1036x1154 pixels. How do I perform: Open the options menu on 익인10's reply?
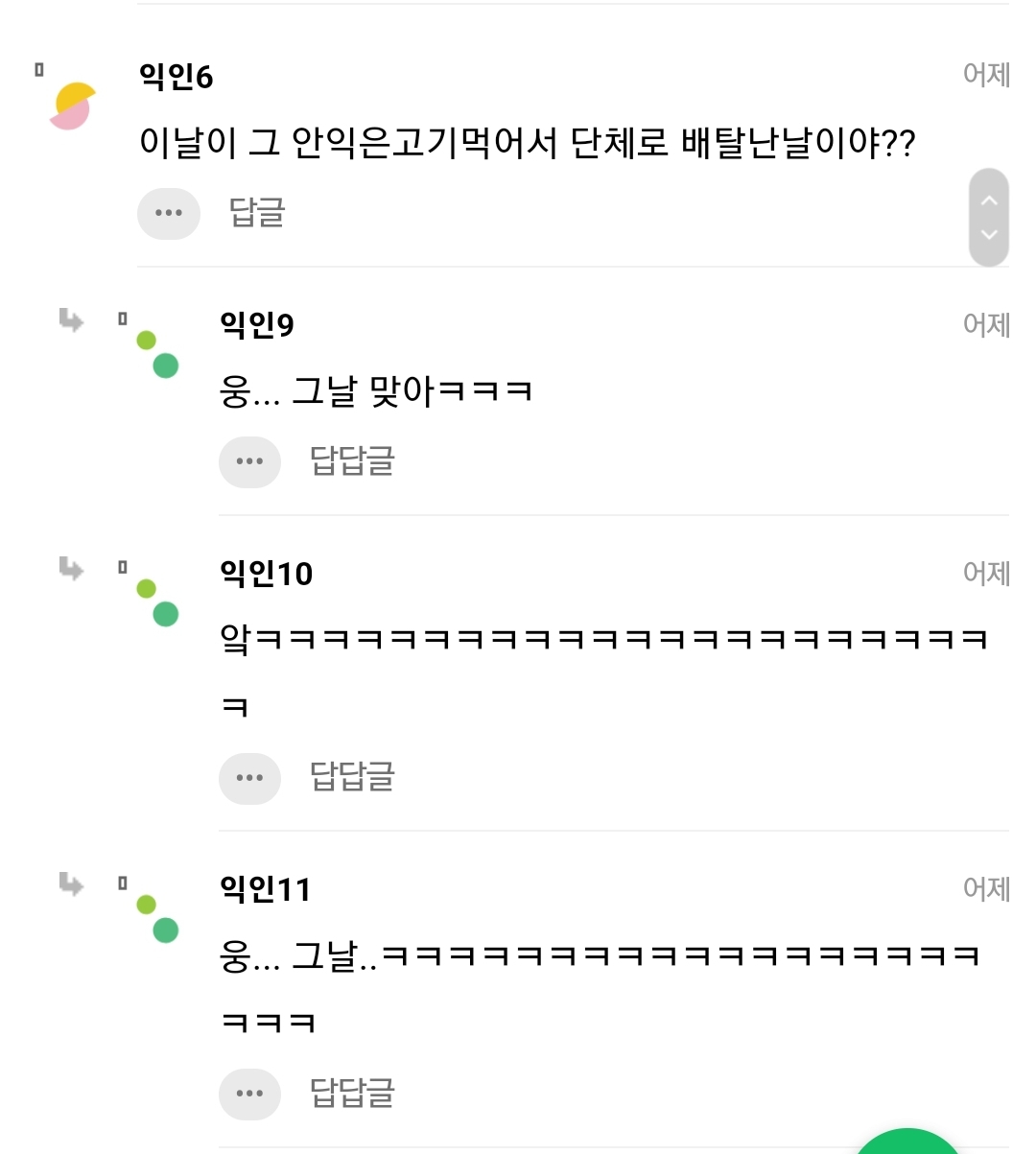click(249, 778)
